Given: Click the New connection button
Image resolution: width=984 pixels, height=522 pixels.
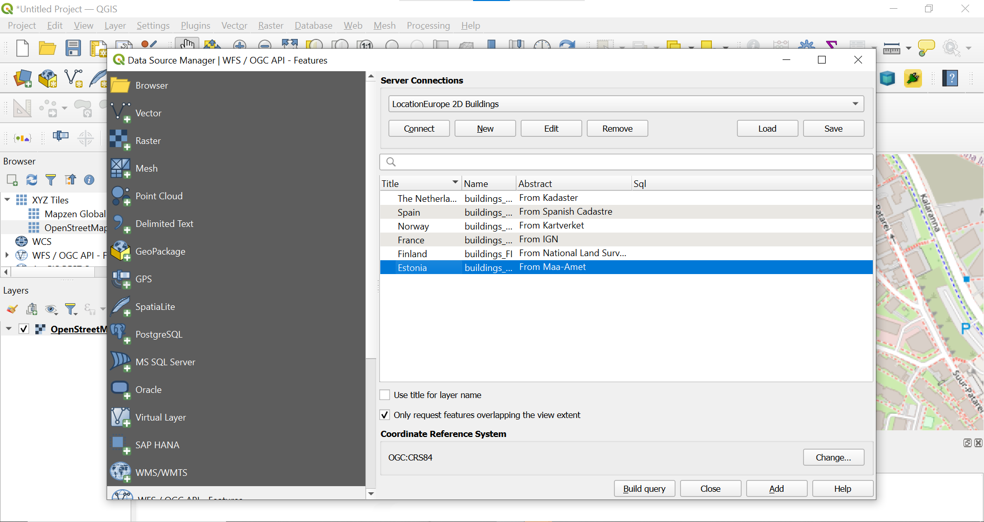Looking at the screenshot, I should [485, 129].
